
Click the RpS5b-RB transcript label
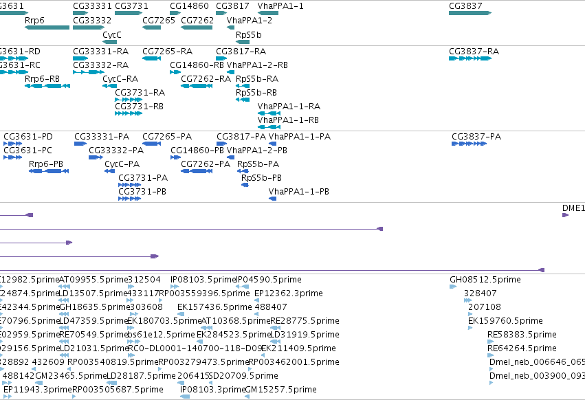coord(256,93)
